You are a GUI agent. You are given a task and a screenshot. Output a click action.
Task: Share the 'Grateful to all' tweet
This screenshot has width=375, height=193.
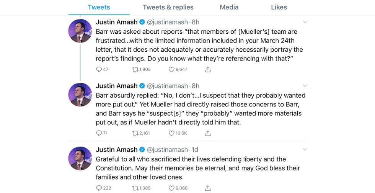tap(208, 188)
